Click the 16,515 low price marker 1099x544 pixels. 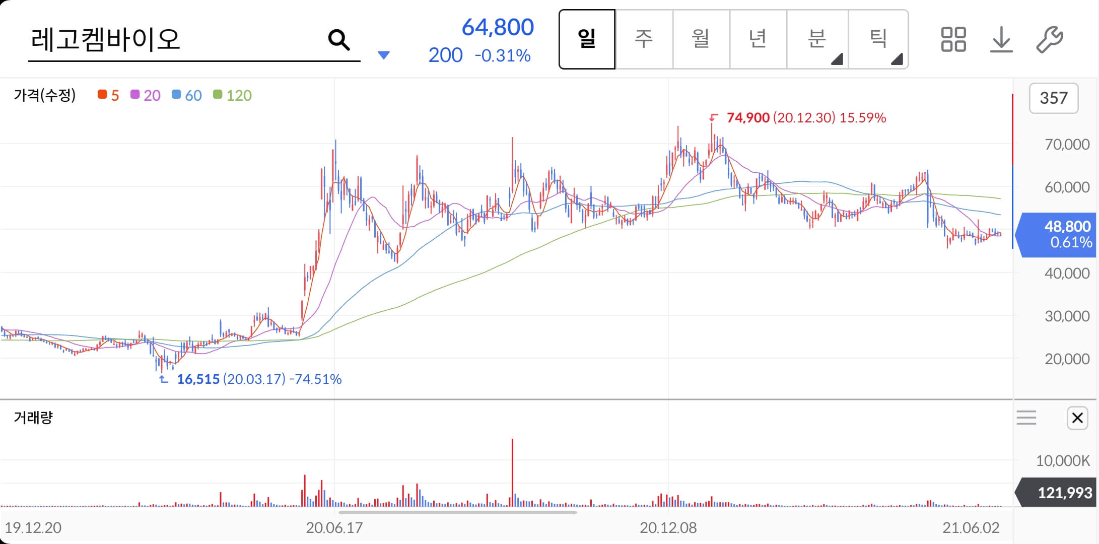198,379
